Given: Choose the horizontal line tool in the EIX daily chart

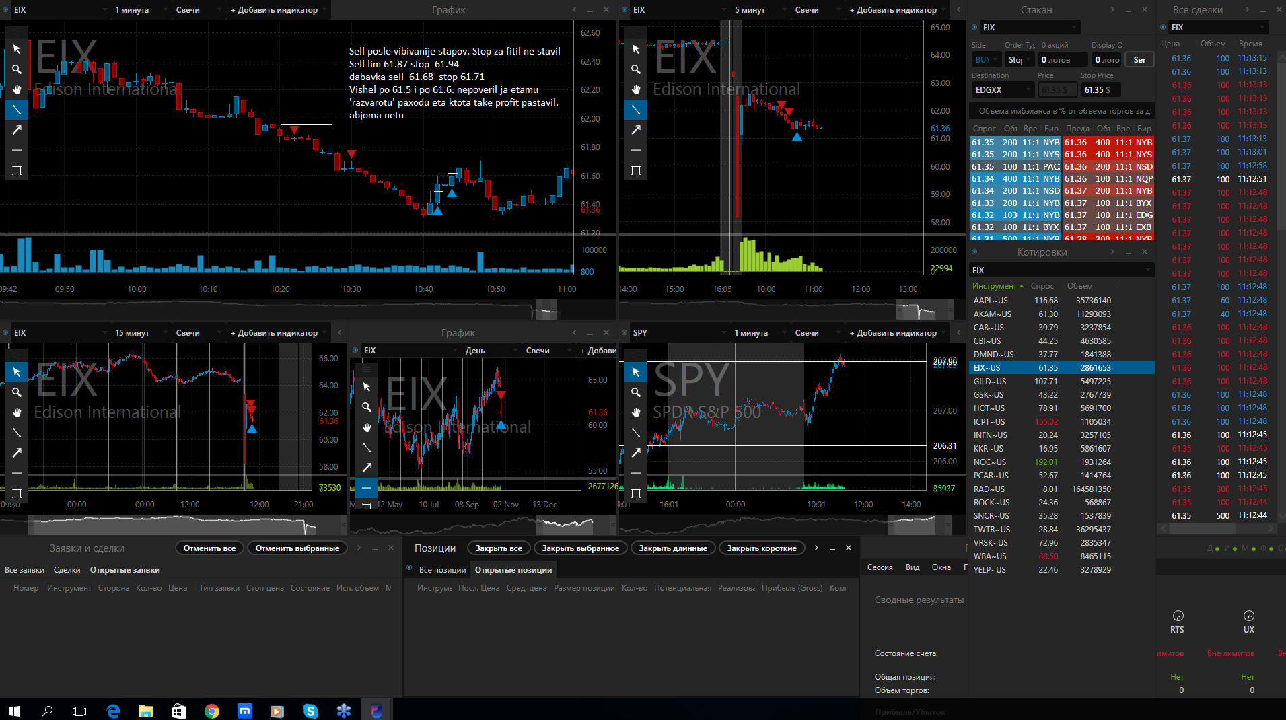Looking at the screenshot, I should point(367,488).
